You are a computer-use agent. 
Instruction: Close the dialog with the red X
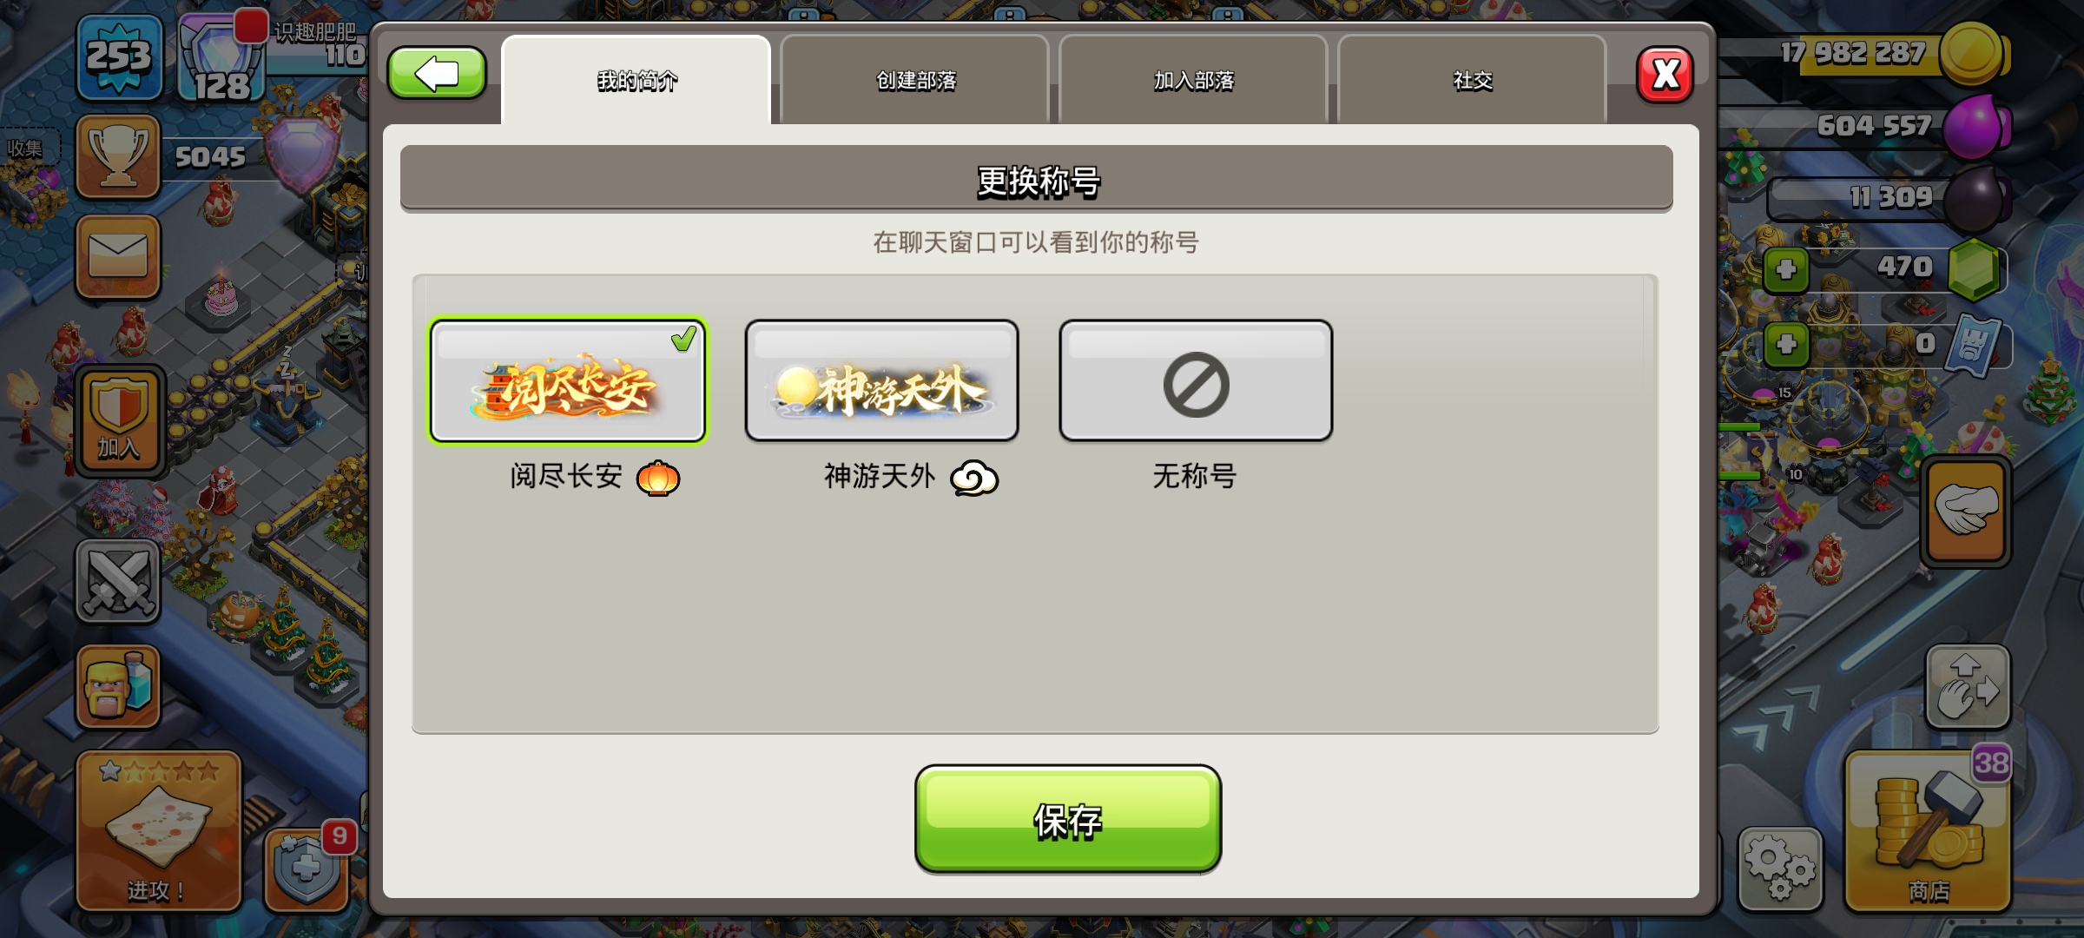(1665, 75)
